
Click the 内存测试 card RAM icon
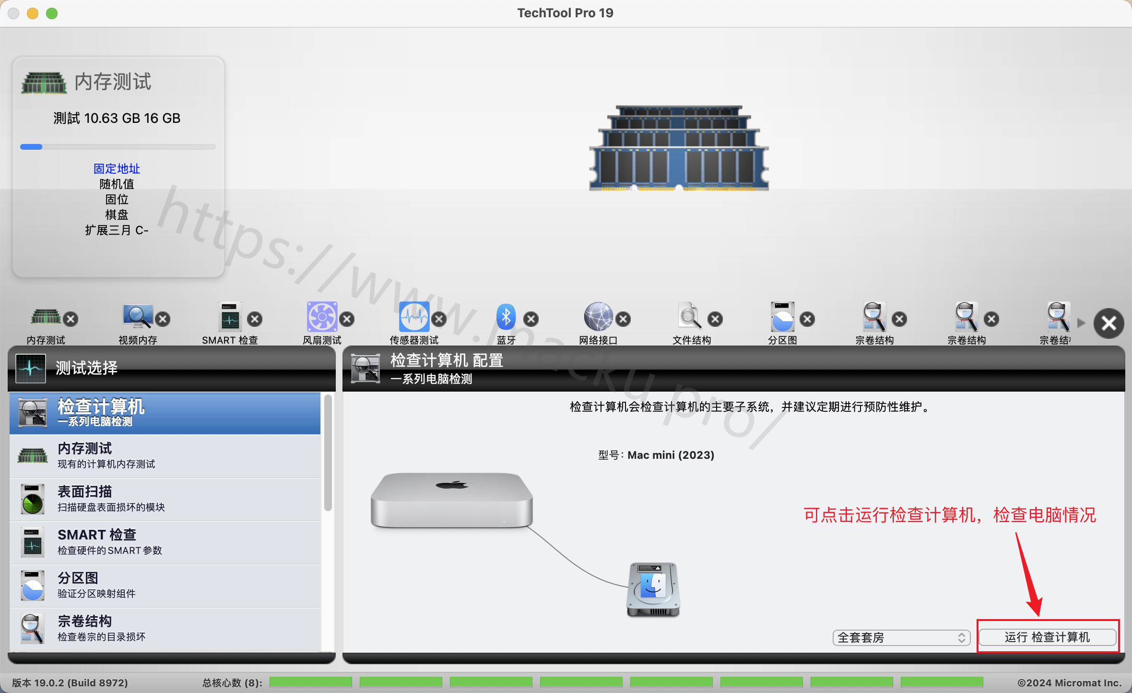coord(44,83)
